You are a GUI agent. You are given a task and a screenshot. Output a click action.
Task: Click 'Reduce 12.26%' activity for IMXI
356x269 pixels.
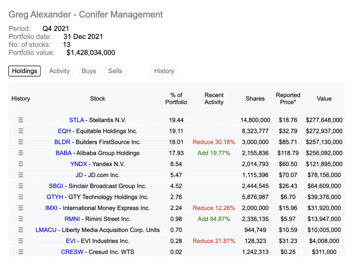coord(214,208)
